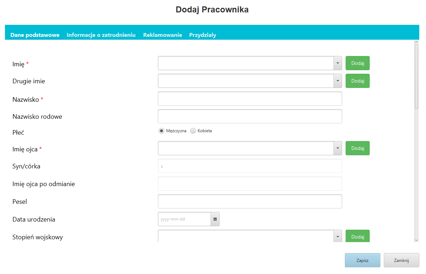Image resolution: width=426 pixels, height=274 pixels.
Task: Select the Mężczyzna radio button
Action: click(161, 131)
